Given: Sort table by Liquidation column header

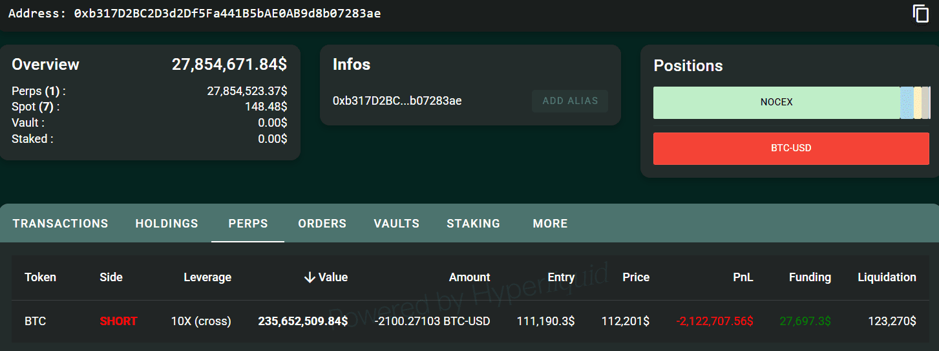Looking at the screenshot, I should [x=887, y=277].
